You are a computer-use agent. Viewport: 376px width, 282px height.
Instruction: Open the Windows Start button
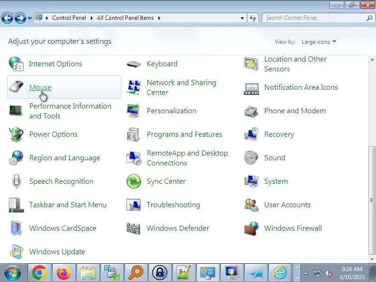pyautogui.click(x=13, y=273)
